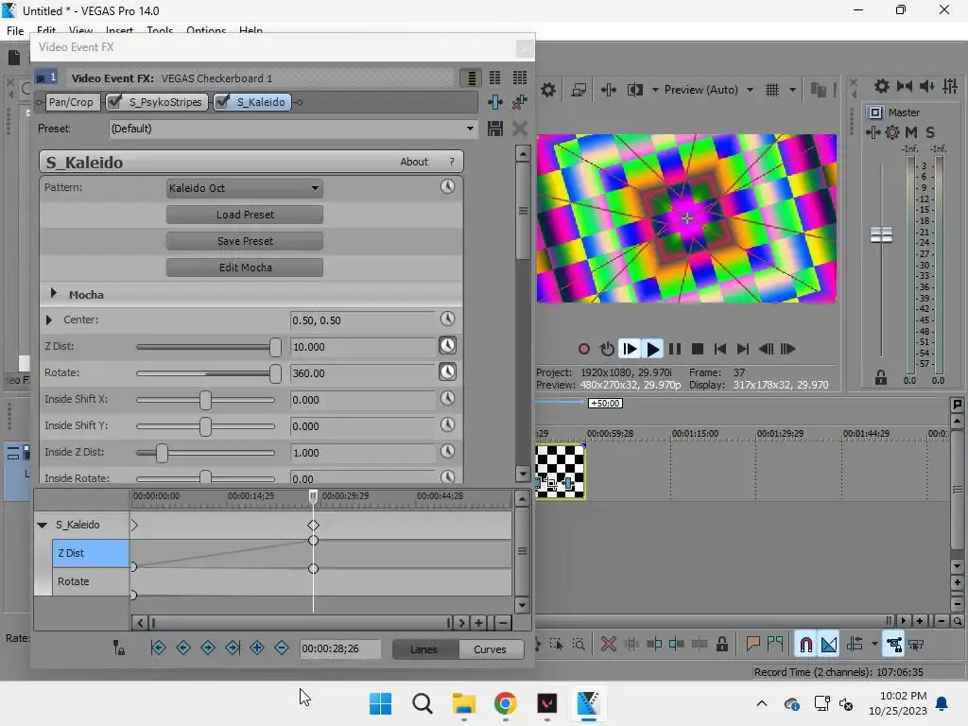Open the Master bus audio properties gear icon
968x726 pixels.
click(882, 86)
